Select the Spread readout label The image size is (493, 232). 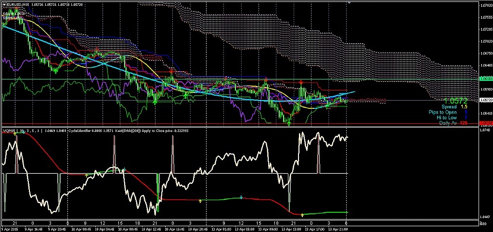pyautogui.click(x=449, y=107)
